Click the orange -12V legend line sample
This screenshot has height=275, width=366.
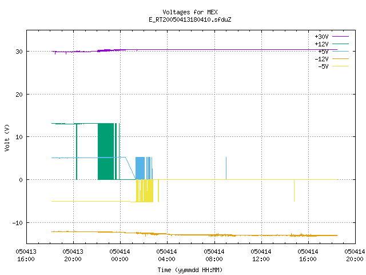pyautogui.click(x=340, y=59)
